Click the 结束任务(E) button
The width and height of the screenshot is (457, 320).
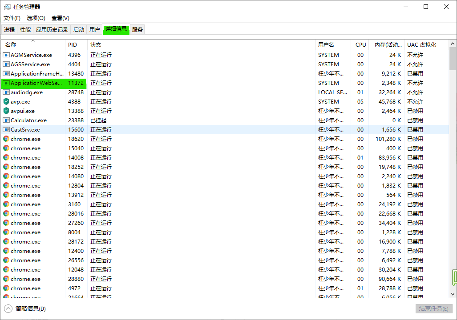click(434, 308)
